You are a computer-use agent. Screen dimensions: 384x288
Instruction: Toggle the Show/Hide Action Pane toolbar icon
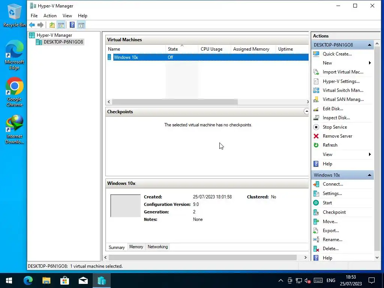[x=81, y=25]
